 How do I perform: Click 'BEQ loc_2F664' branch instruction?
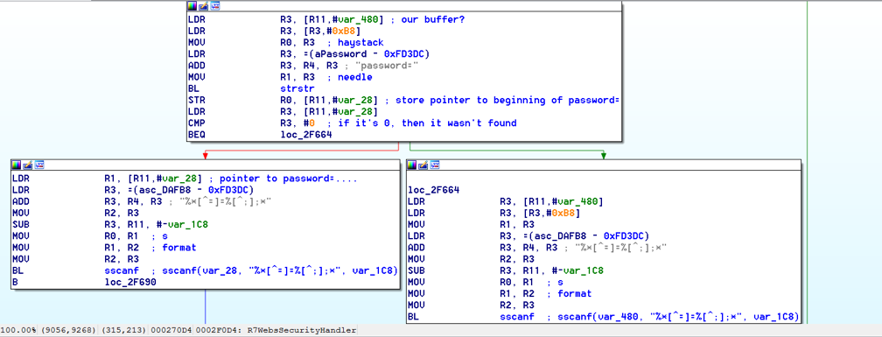[x=260, y=135]
